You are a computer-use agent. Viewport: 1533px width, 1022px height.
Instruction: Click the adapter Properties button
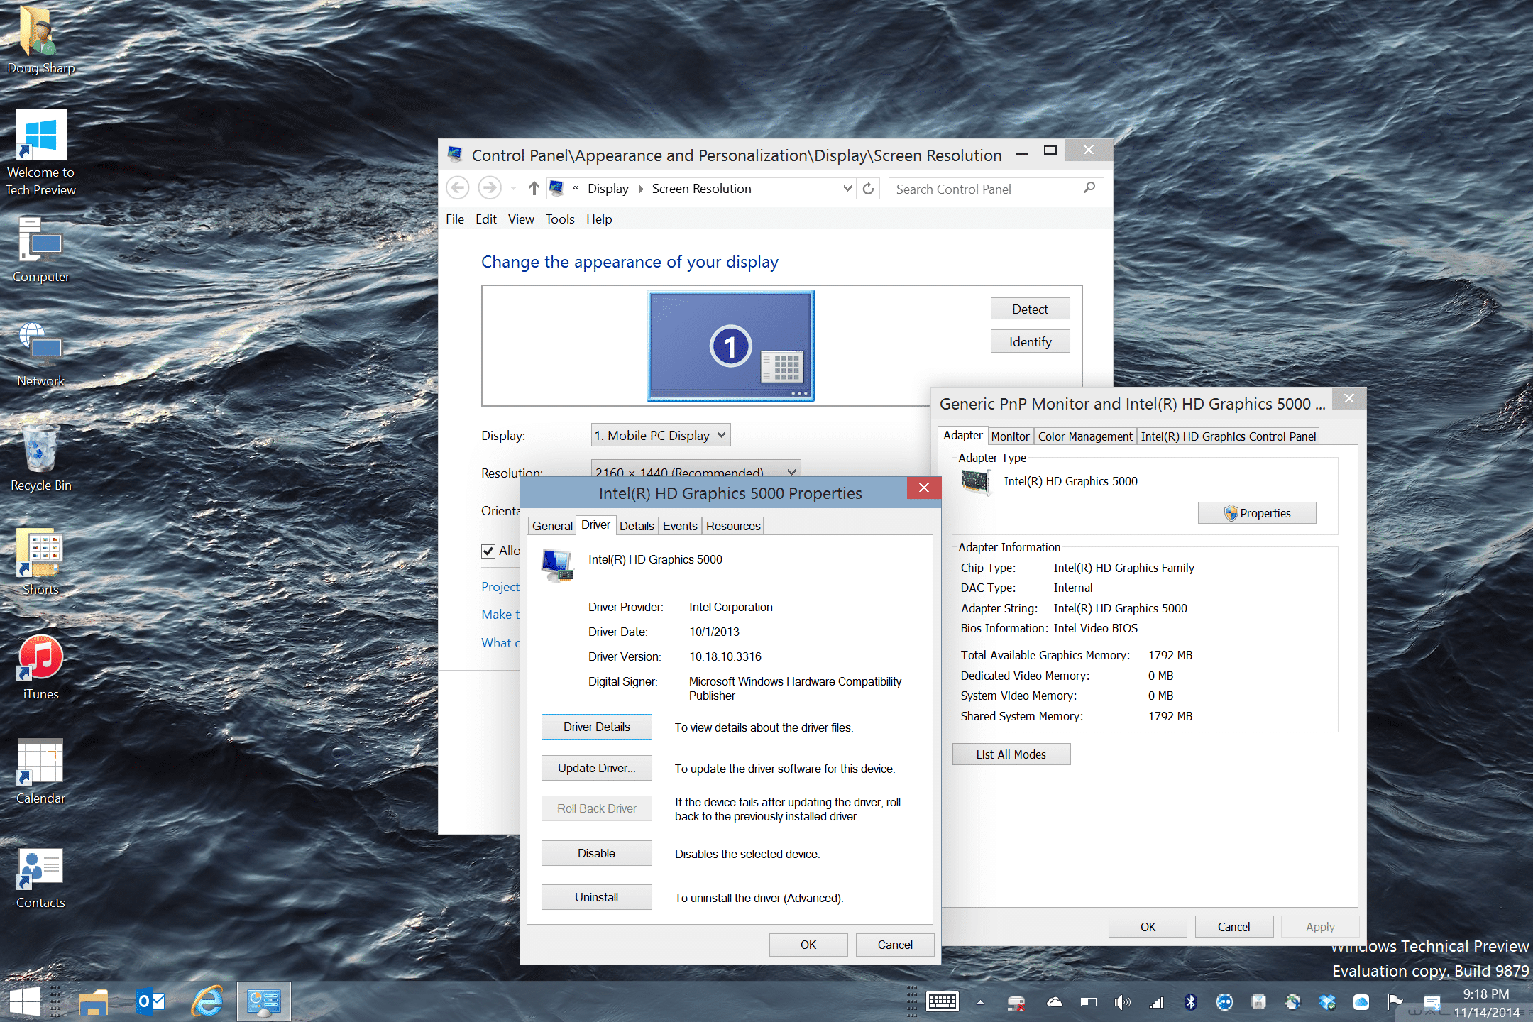pyautogui.click(x=1257, y=513)
